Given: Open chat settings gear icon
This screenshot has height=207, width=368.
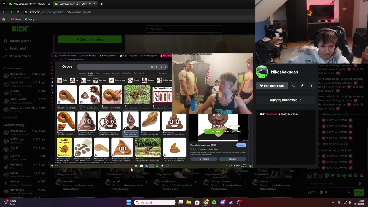Looking at the screenshot, I should (349, 192).
